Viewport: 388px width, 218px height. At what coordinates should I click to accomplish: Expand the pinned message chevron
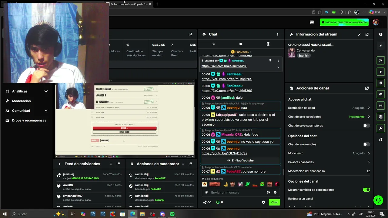(x=278, y=67)
